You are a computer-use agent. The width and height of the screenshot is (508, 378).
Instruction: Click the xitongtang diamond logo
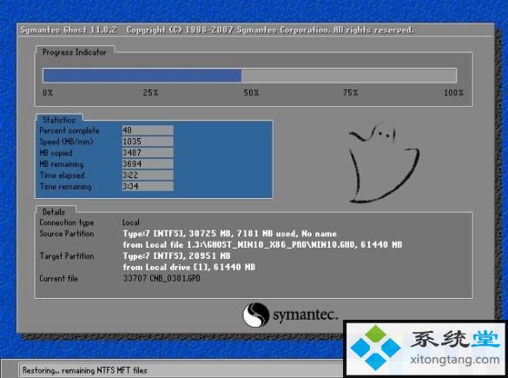pos(375,348)
